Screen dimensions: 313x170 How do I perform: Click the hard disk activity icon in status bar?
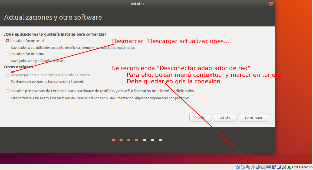[x=238, y=167]
